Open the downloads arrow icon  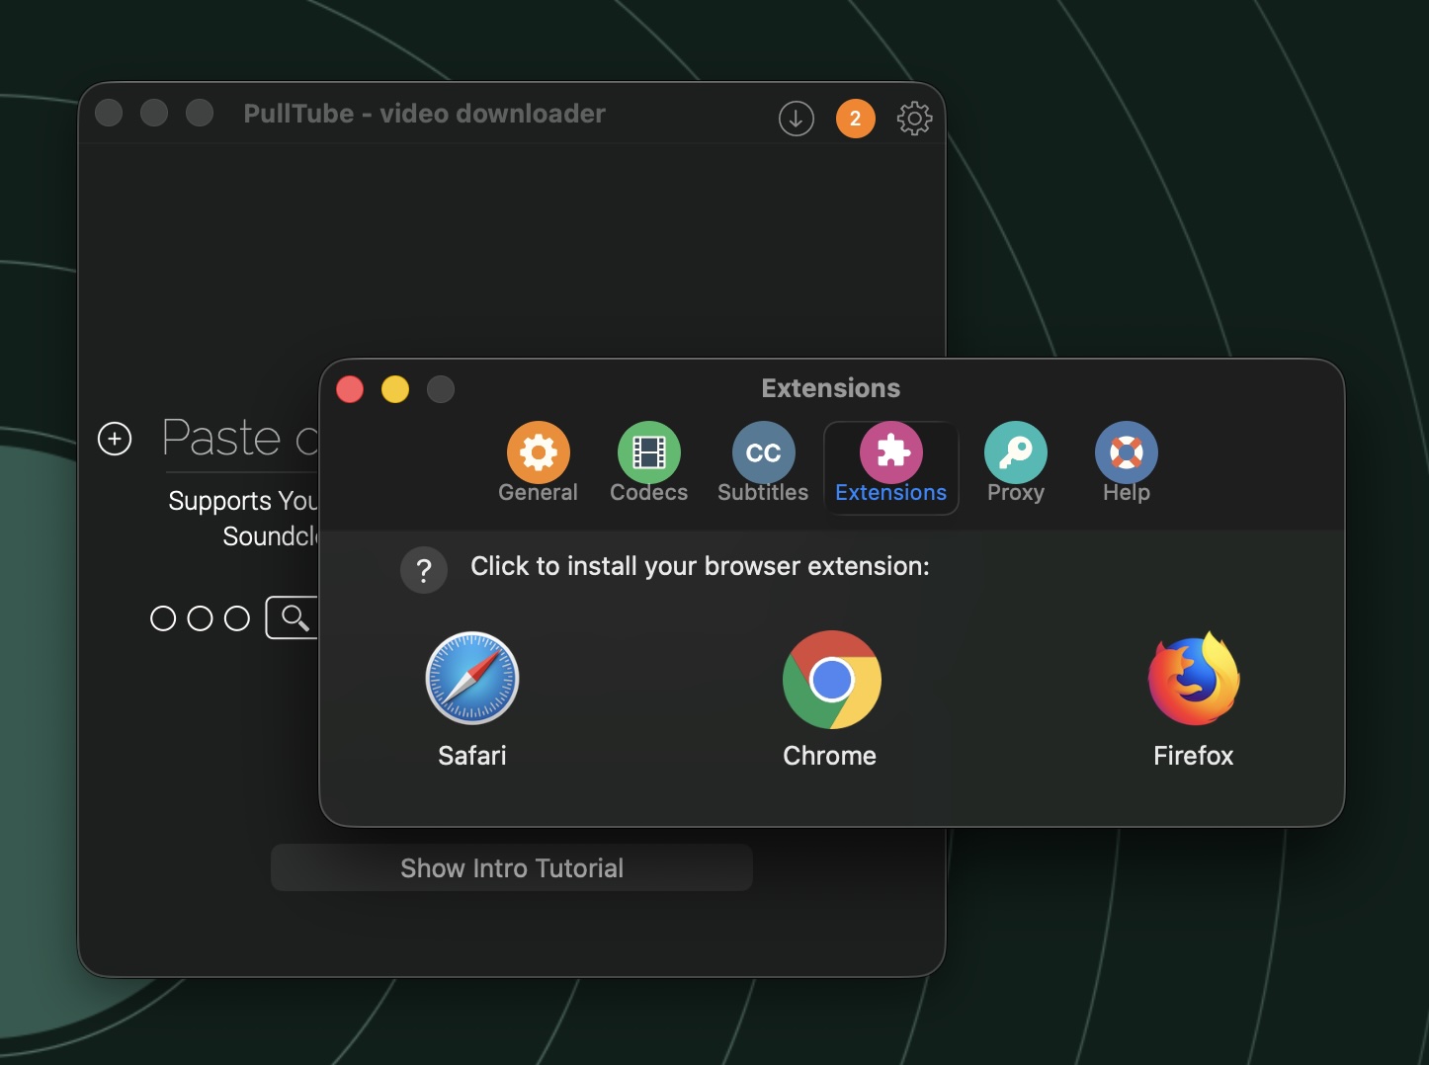(797, 119)
